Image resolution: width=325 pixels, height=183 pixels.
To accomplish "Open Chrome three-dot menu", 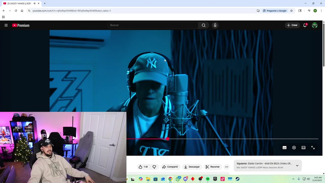I will point(321,11).
